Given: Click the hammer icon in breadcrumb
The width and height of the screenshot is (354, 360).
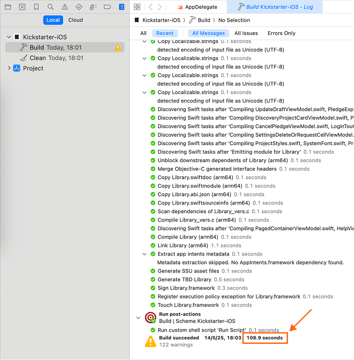Looking at the screenshot, I should click(x=192, y=20).
